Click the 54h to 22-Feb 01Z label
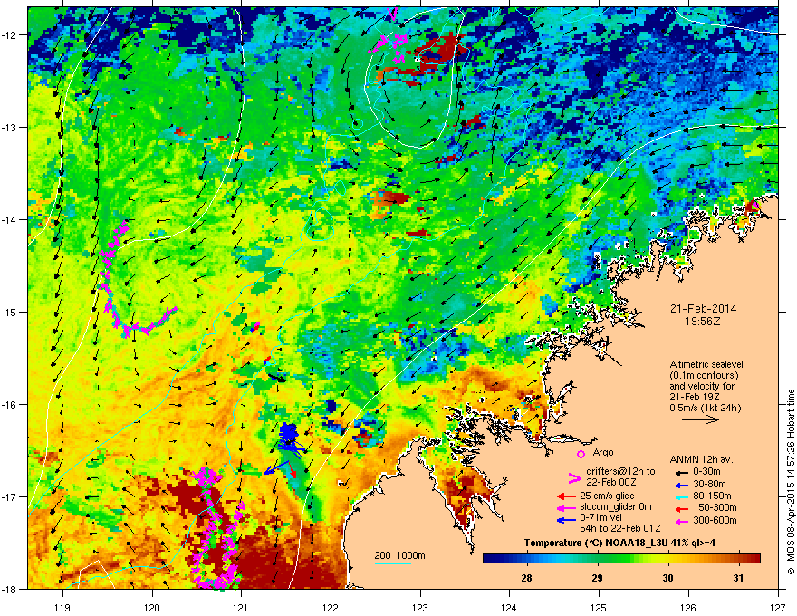This screenshot has height=616, width=797. (619, 528)
